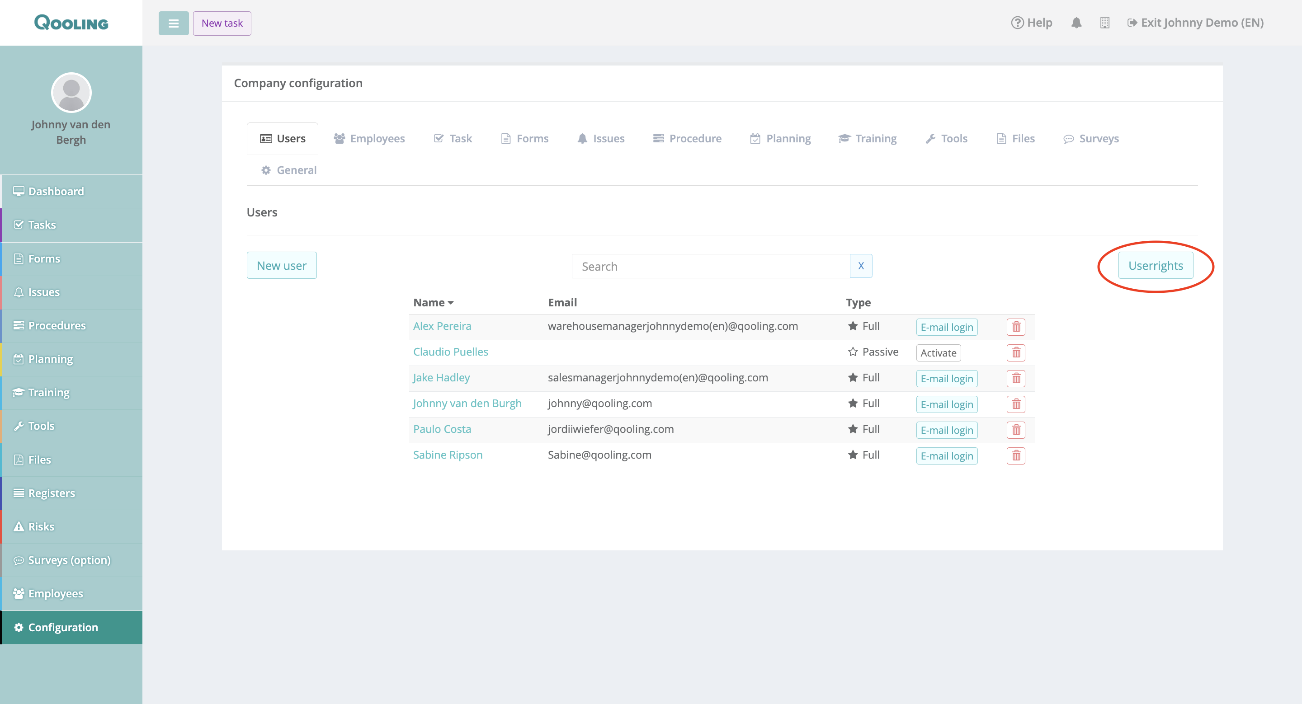
Task: Delete Claudio Puelles using trash icon
Action: pos(1015,352)
